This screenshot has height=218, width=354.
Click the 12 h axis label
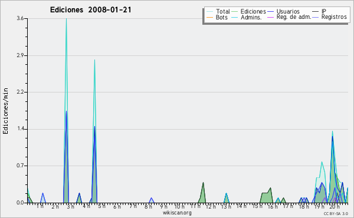pos(211,206)
